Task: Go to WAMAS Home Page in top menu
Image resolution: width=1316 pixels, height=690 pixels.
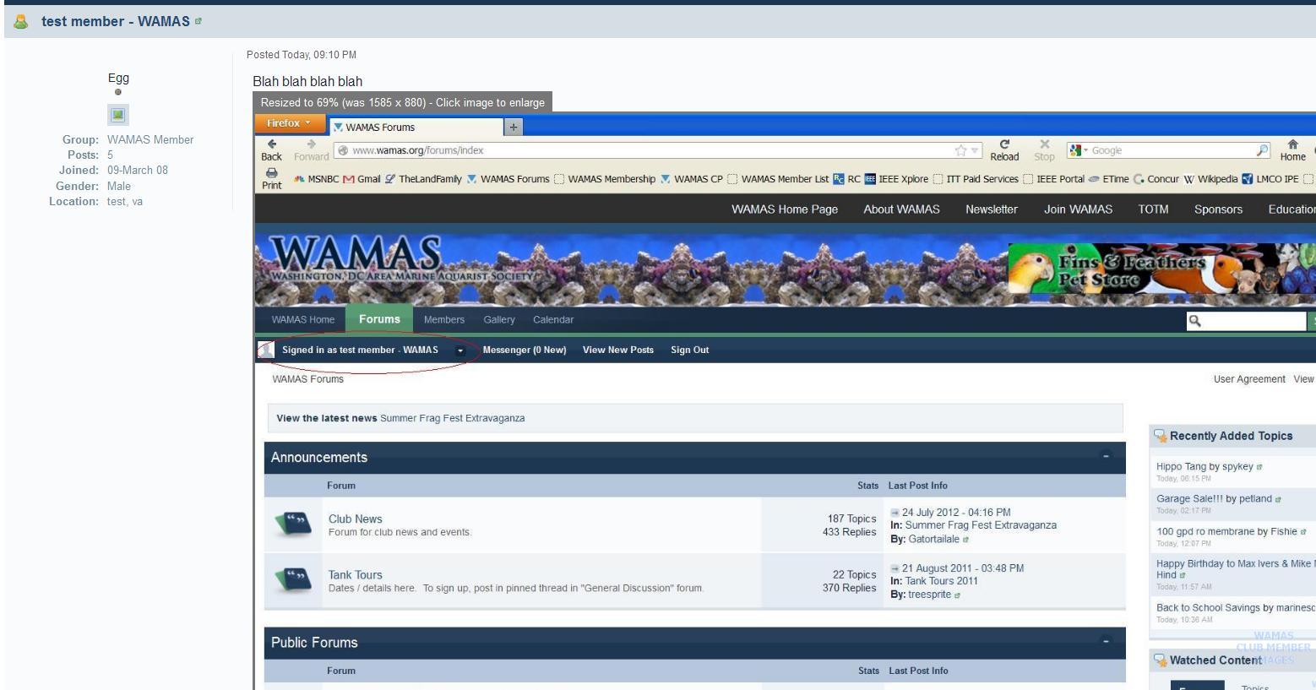Action: pos(785,209)
